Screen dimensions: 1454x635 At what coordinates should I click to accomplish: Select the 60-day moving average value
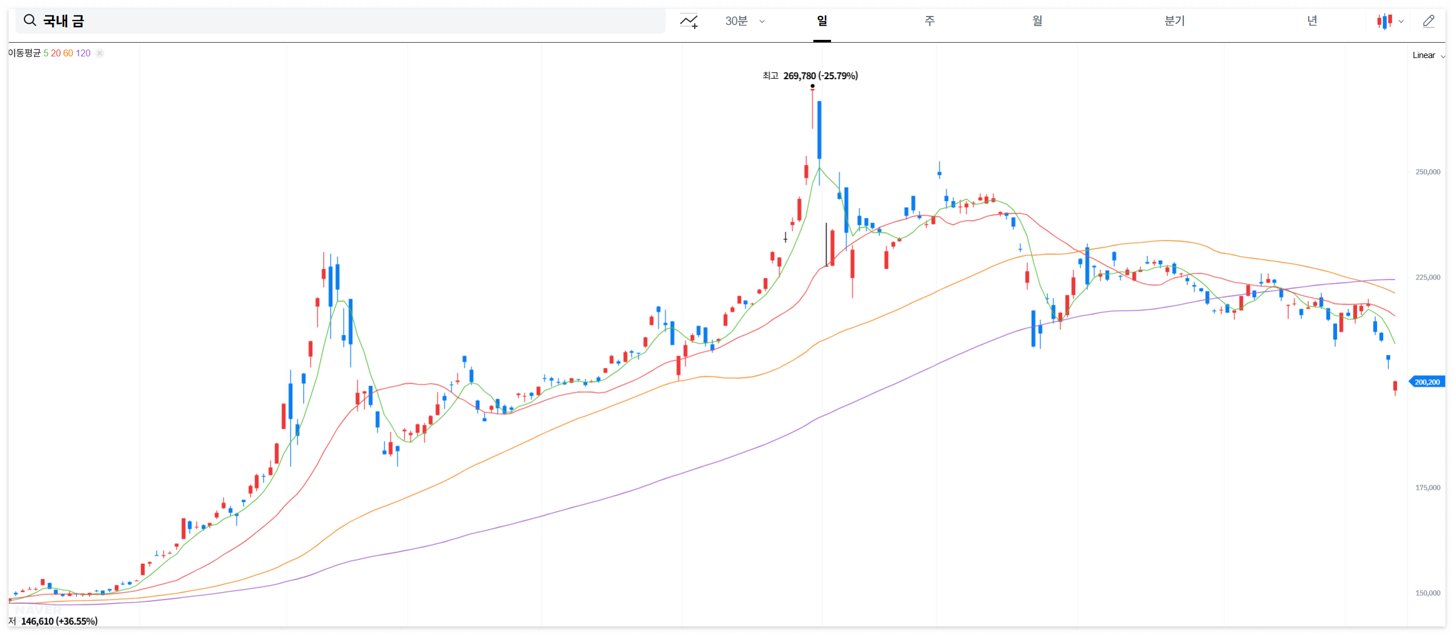(x=68, y=53)
